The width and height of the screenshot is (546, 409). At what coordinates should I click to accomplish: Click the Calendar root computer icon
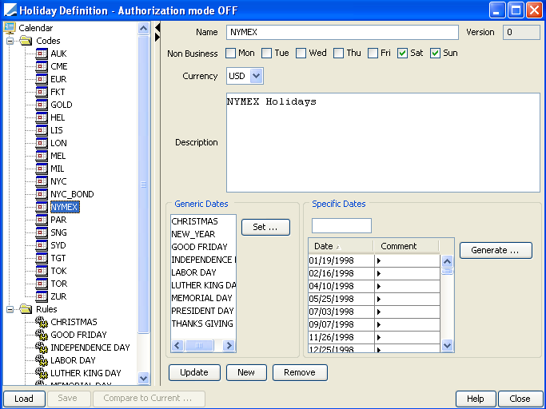click(10, 28)
